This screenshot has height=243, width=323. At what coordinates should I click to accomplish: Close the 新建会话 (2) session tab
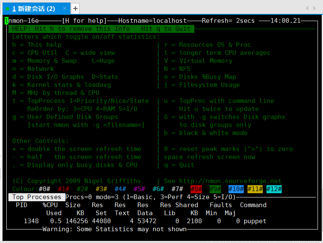coord(65,8)
